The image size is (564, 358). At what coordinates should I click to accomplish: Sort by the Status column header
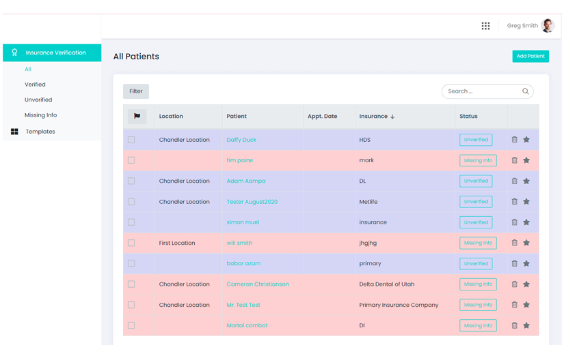pos(468,116)
